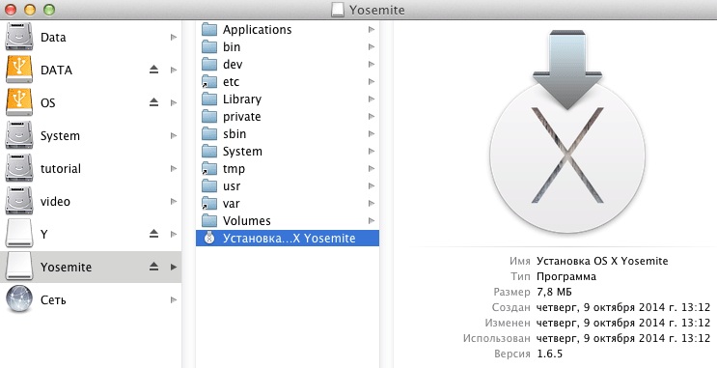Click the bin folder icon
This screenshot has height=368, width=717.
click(209, 46)
